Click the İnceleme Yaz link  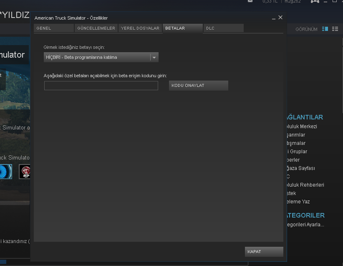298,201
